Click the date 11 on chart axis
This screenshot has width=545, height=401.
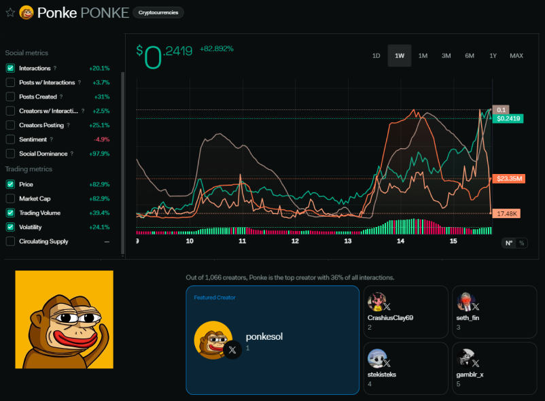pos(243,241)
